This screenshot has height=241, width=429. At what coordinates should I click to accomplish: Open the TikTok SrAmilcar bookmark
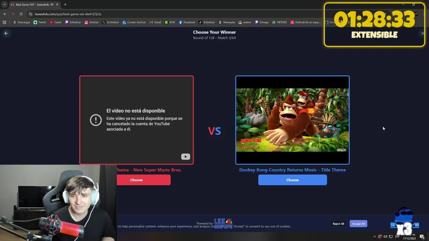207,22
